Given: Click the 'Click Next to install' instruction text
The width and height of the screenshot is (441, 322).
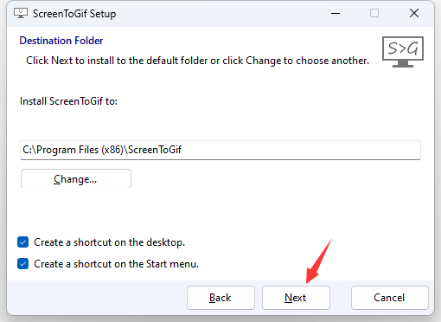Looking at the screenshot, I should [197, 61].
